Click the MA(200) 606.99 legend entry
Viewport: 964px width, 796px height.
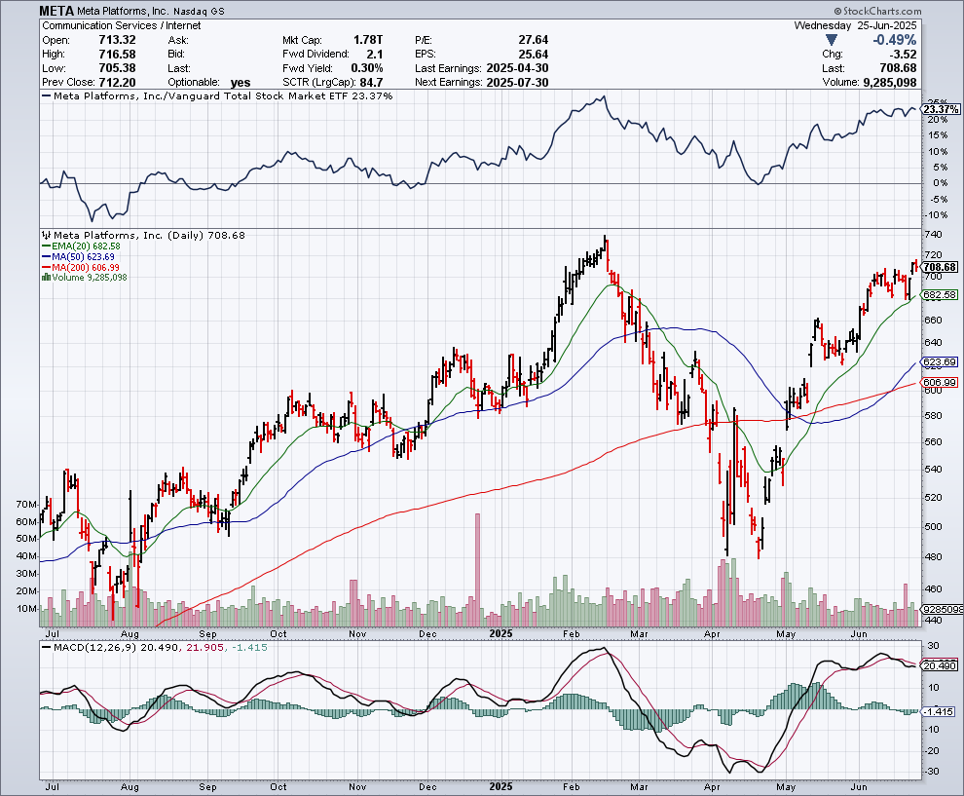click(81, 268)
